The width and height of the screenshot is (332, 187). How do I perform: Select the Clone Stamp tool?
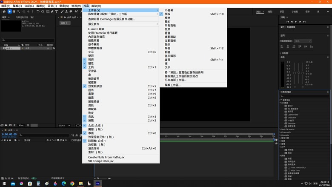click(x=66, y=12)
